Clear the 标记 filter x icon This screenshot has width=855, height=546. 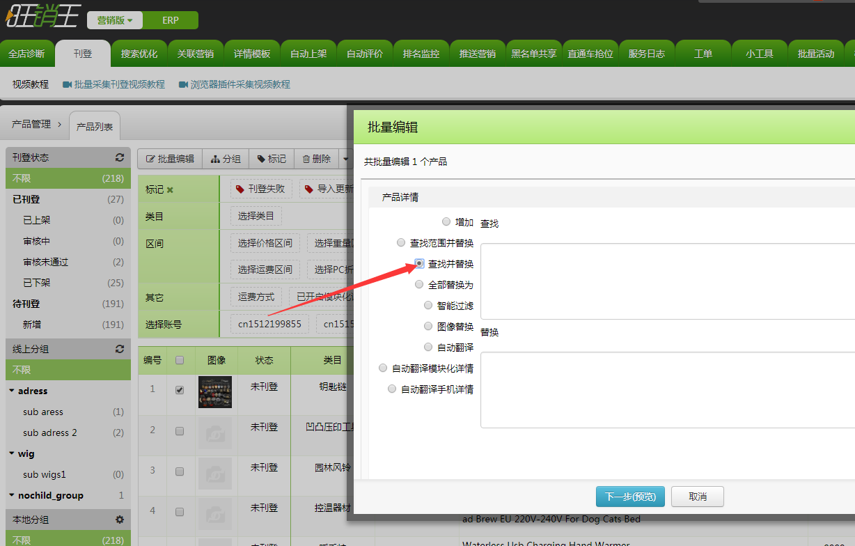tap(170, 189)
